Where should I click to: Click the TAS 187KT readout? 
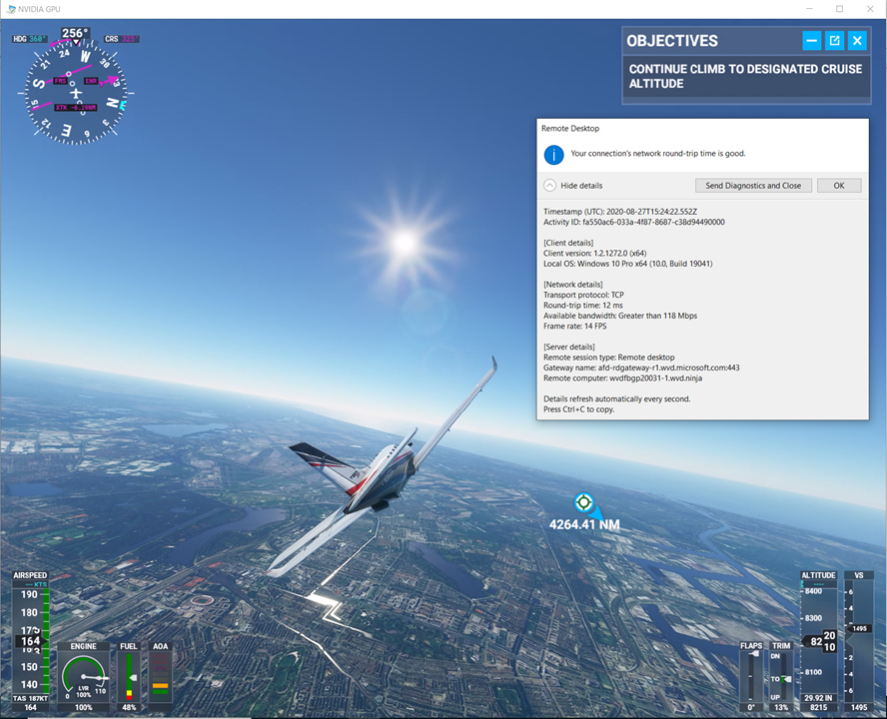[x=31, y=699]
